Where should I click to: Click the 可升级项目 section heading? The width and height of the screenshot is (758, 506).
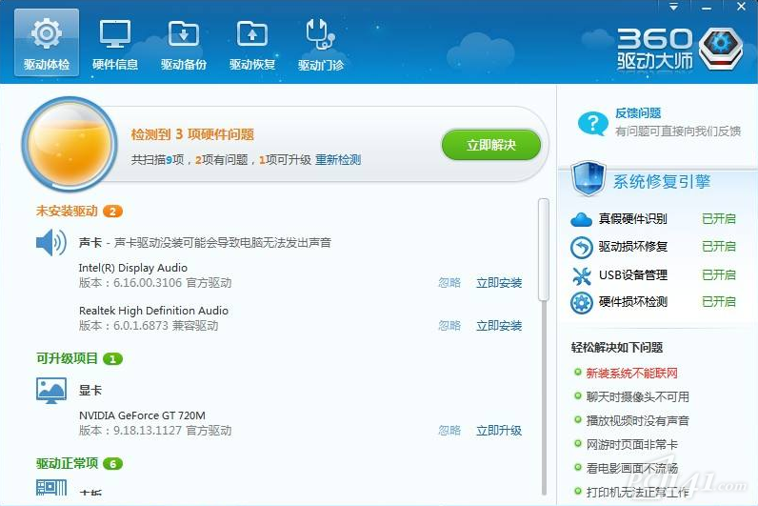pyautogui.click(x=68, y=358)
